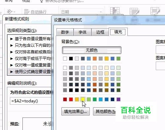Viewport: 165px width, 130px height.
Task: Pick the purple standard color swatch
Action: click(118, 99)
